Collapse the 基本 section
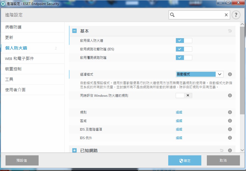 click(x=74, y=31)
